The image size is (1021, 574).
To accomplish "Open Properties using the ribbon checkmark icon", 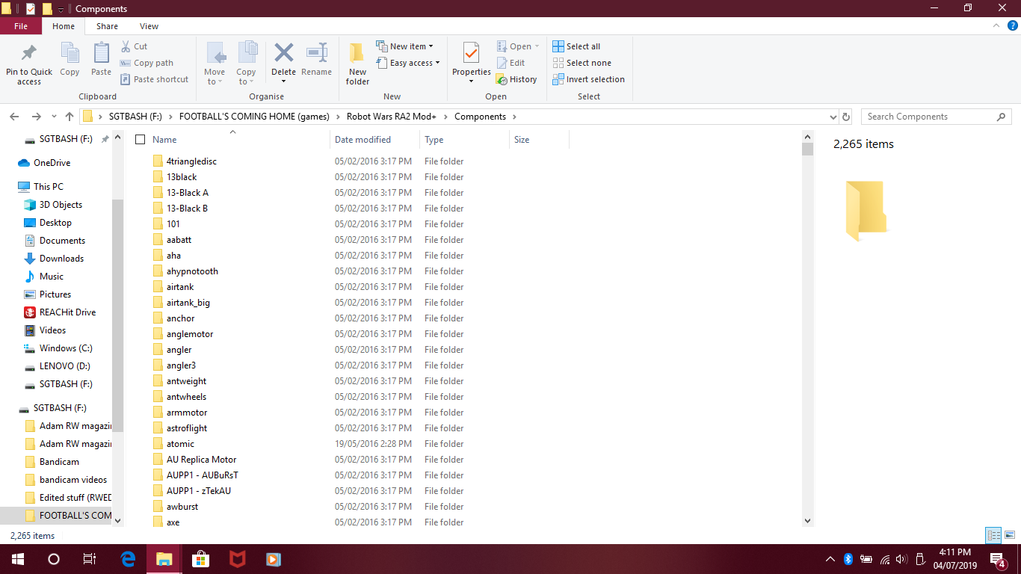I will (471, 54).
